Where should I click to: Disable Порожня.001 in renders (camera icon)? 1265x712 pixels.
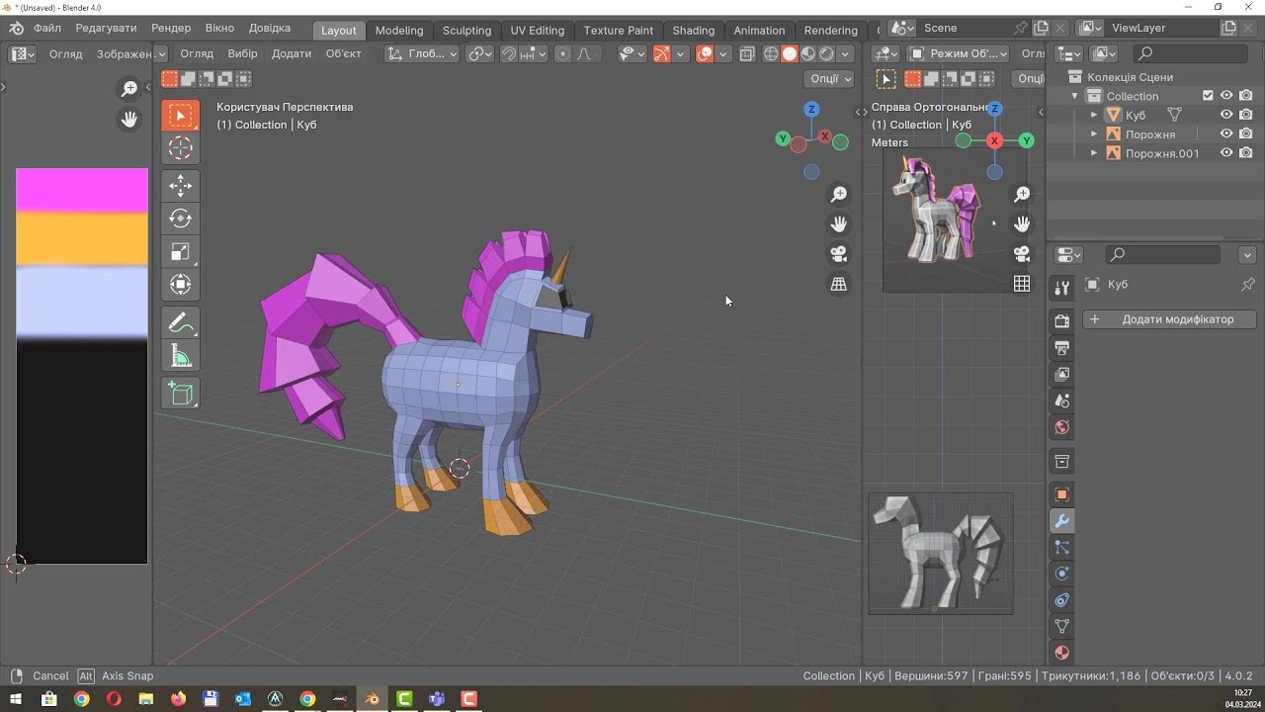tap(1246, 153)
